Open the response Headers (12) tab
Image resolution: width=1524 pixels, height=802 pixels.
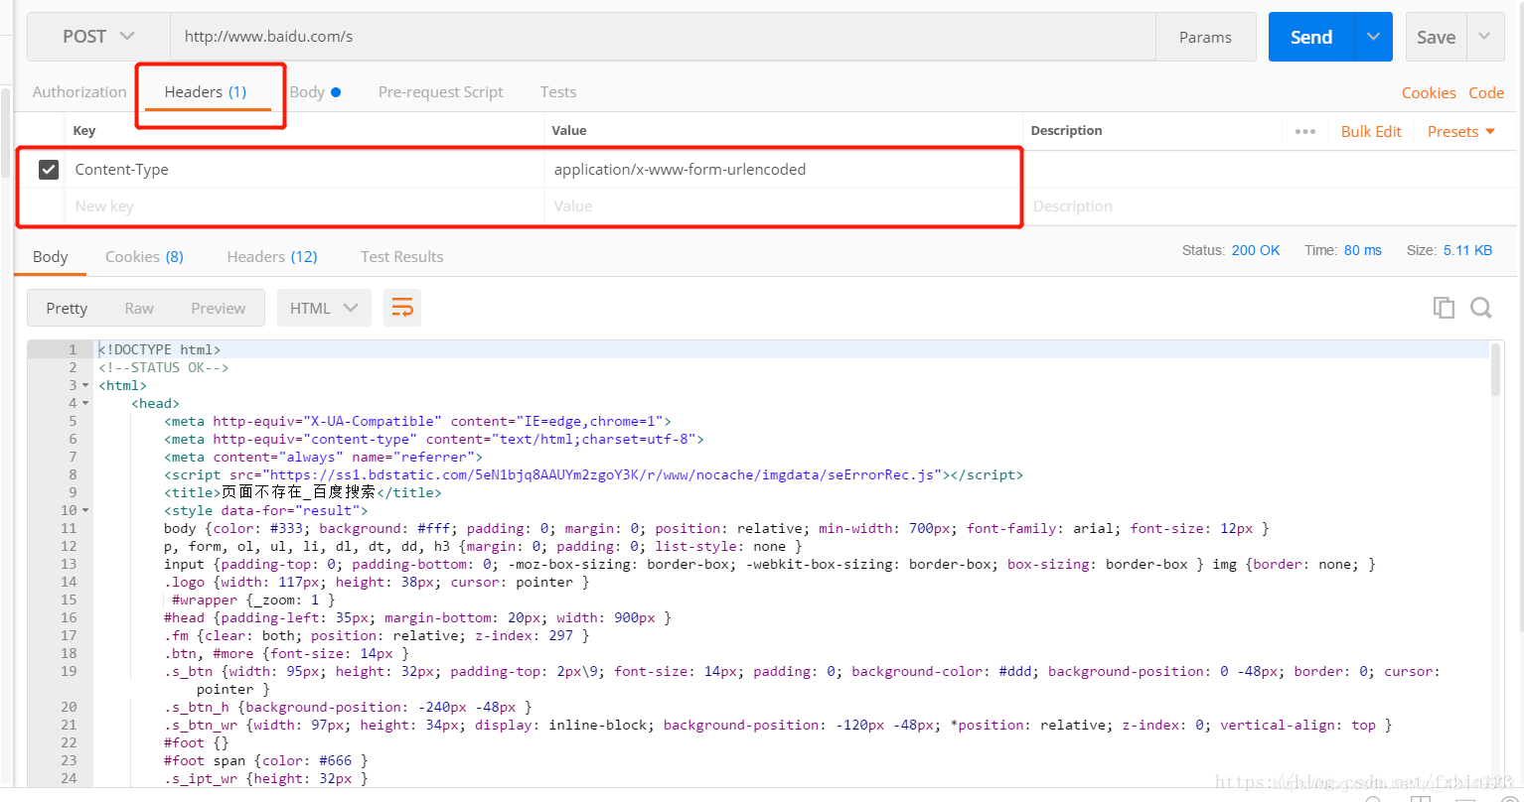click(272, 256)
